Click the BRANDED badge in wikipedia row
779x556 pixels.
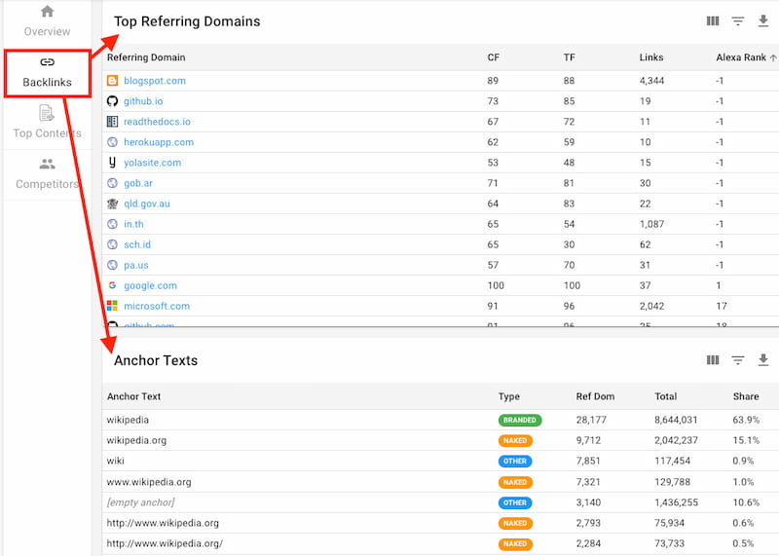[520, 420]
